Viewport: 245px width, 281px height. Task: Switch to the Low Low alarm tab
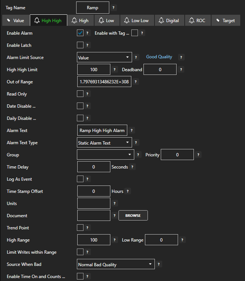(136, 21)
